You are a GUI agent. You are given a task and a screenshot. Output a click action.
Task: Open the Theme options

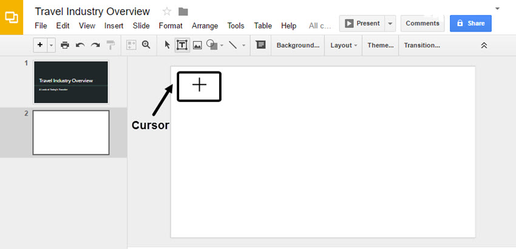pyautogui.click(x=381, y=45)
